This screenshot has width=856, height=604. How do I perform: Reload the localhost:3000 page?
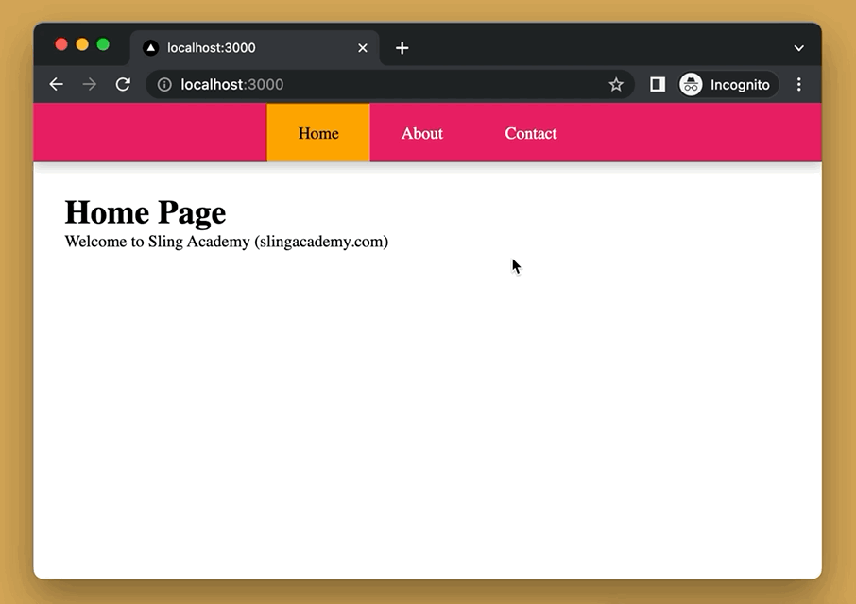pos(123,85)
